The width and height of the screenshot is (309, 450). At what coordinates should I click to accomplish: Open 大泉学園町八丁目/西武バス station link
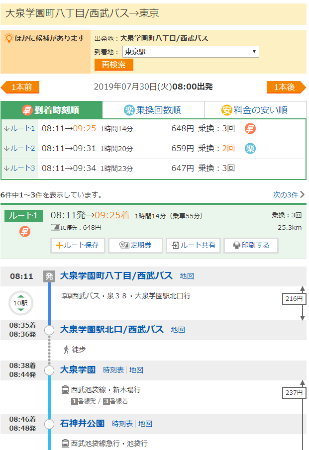coord(116,276)
